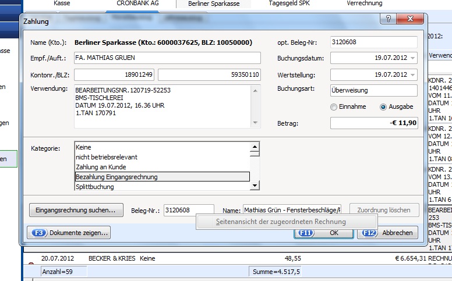This screenshot has height=281, width=452.
Task: Click the Zuordnung löschen button
Action: click(x=384, y=210)
